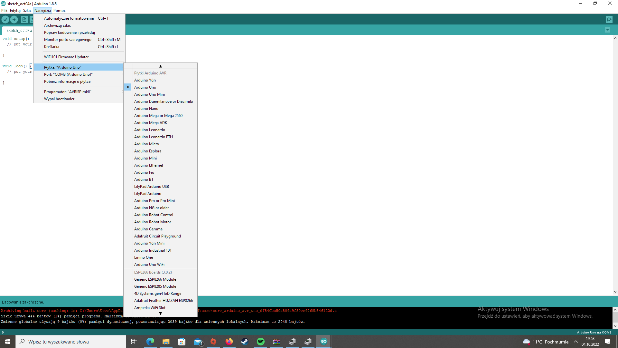The image size is (618, 348).
Task: Select Adafruit Feather HUZZAH ESP8266
Action: pos(160,301)
